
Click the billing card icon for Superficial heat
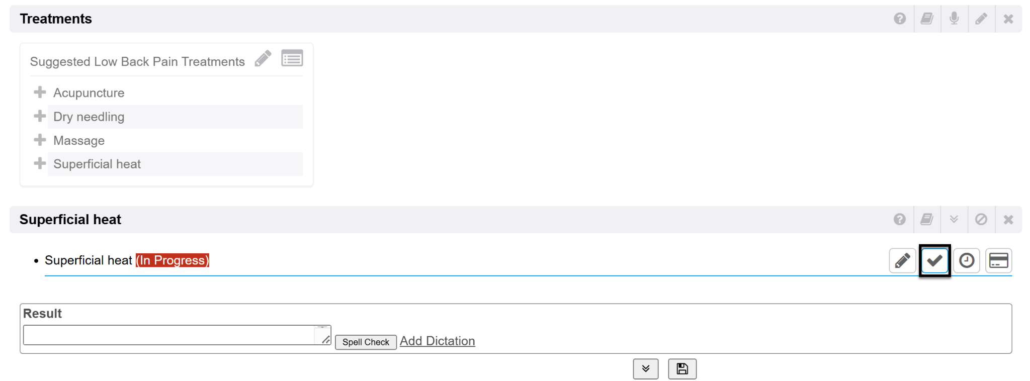click(x=999, y=260)
